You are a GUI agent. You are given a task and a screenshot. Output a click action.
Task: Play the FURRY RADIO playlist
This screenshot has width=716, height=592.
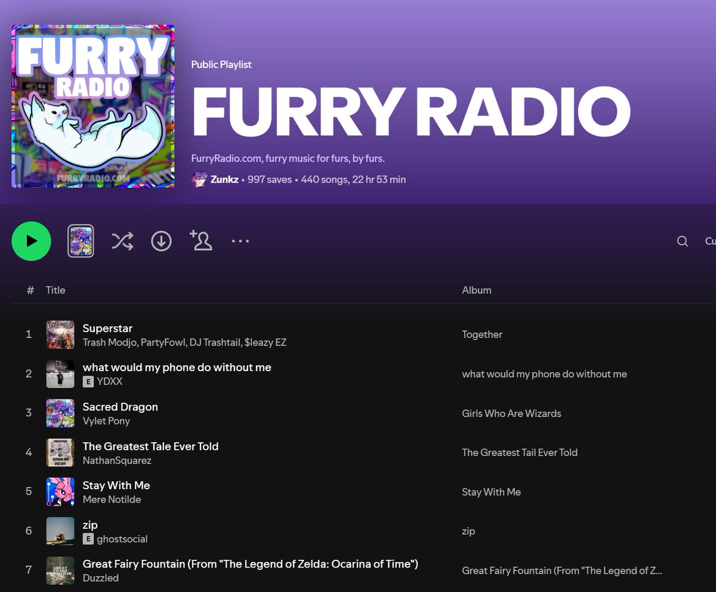pos(32,241)
